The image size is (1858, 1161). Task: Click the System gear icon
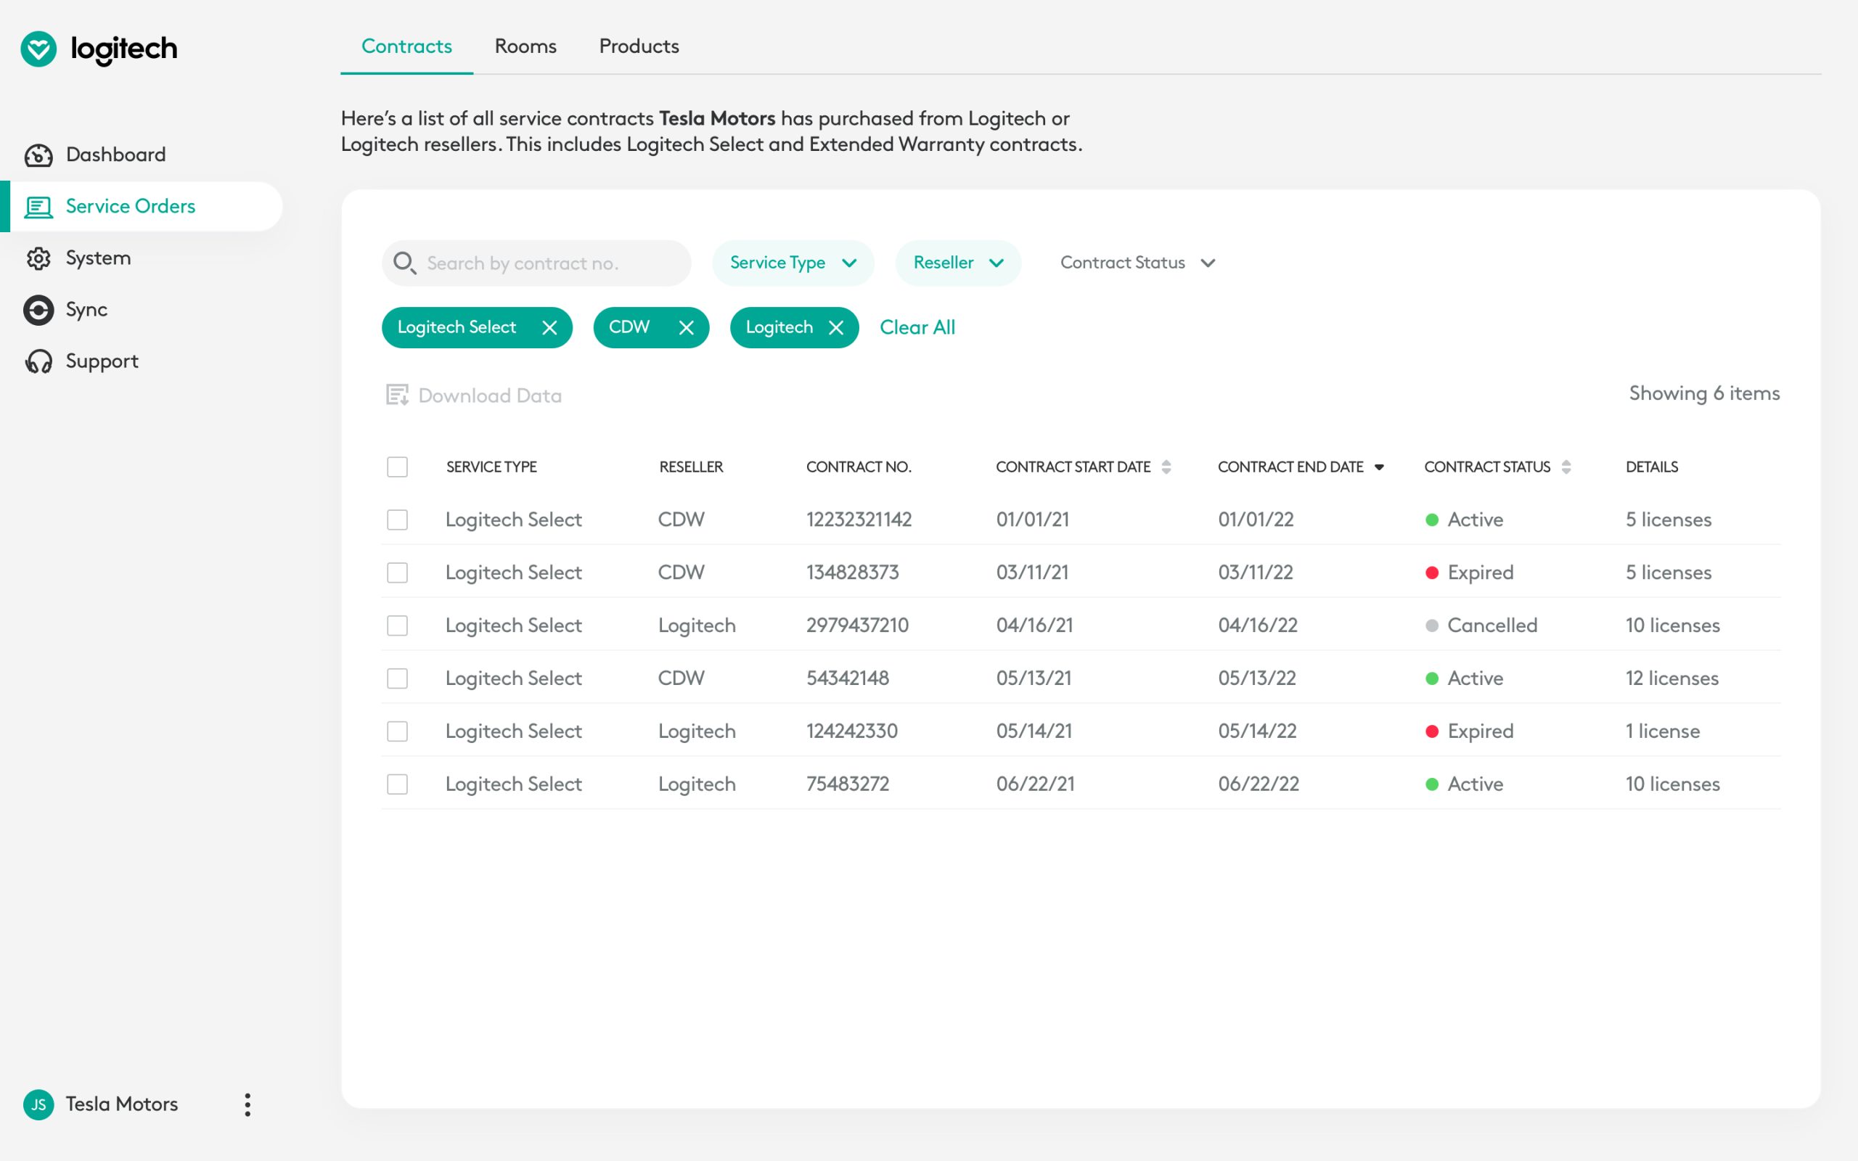click(38, 259)
